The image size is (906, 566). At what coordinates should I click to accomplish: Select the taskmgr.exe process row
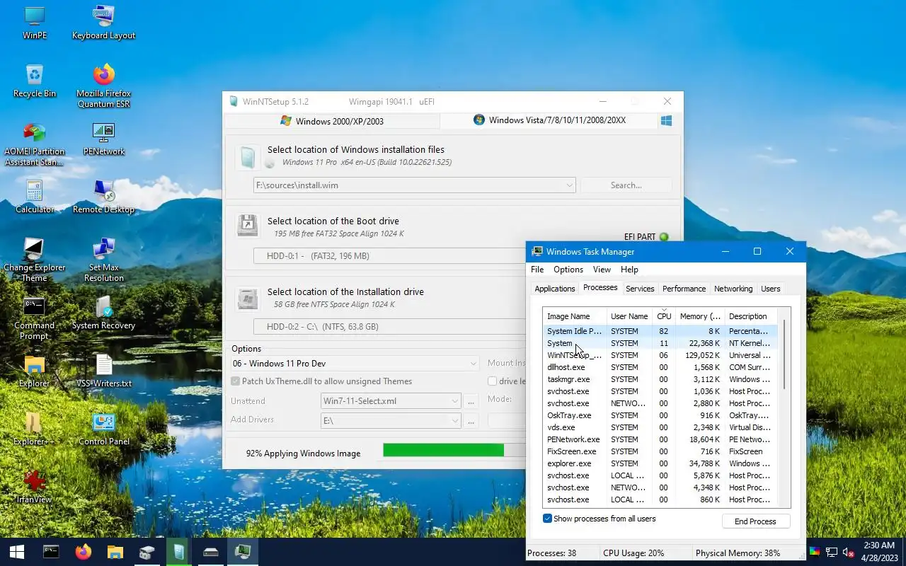tap(660, 379)
